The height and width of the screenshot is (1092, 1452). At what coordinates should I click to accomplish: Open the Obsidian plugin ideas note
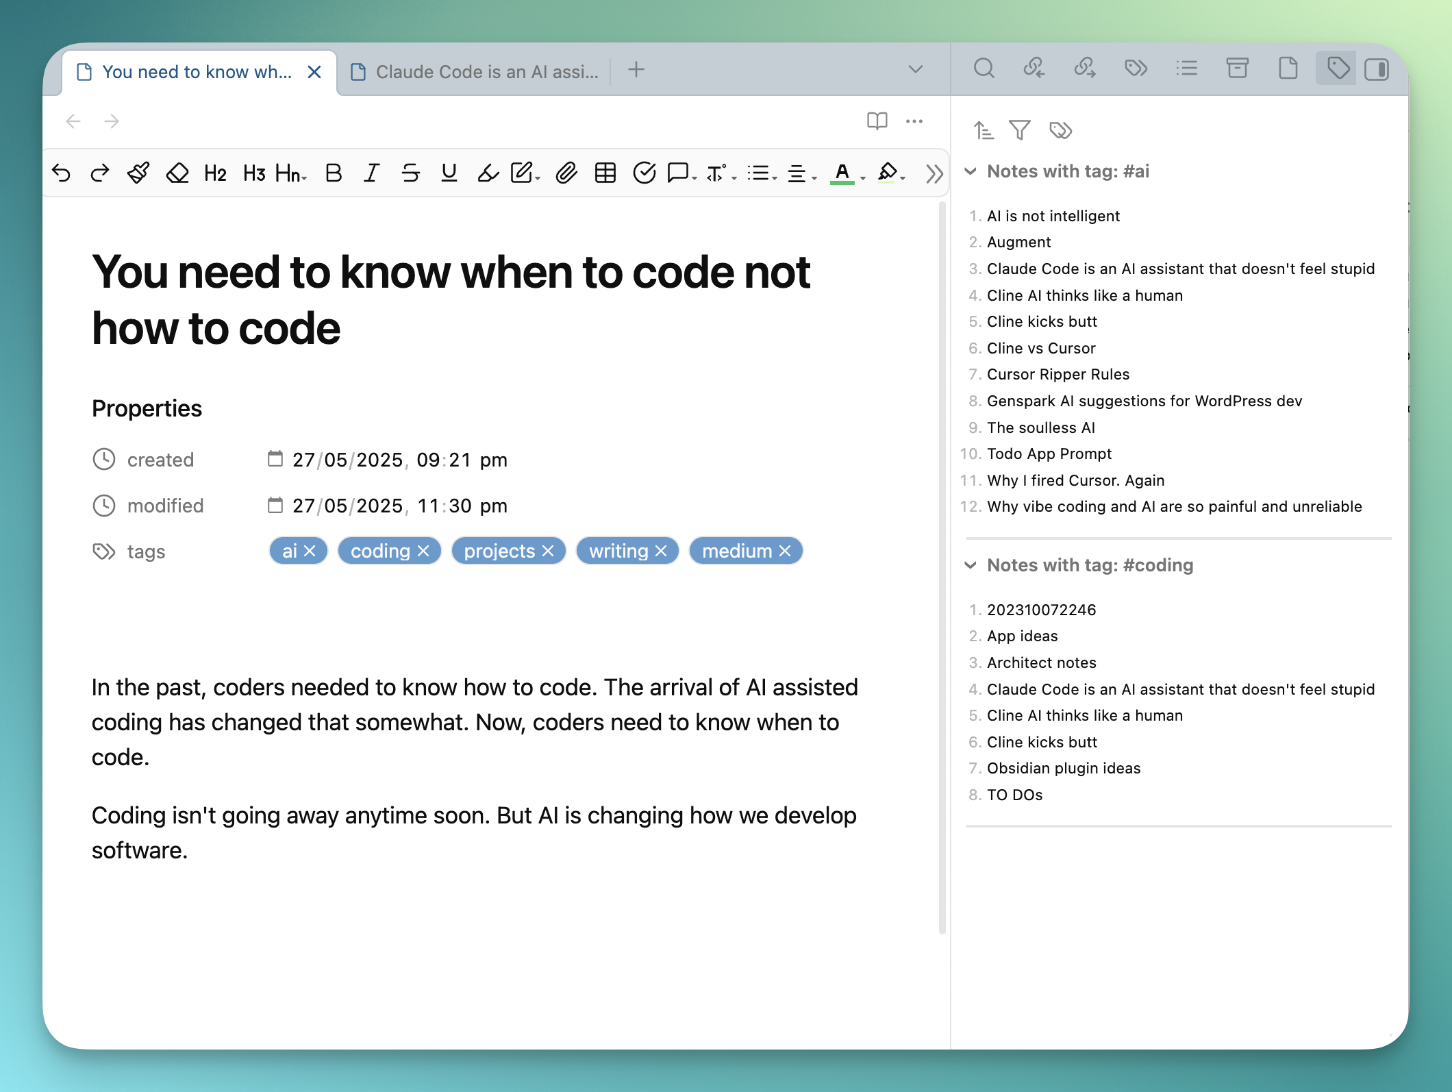(1063, 768)
